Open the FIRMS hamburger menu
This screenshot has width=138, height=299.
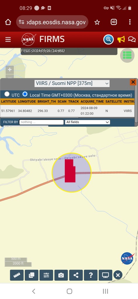pyautogui.click(x=8, y=39)
